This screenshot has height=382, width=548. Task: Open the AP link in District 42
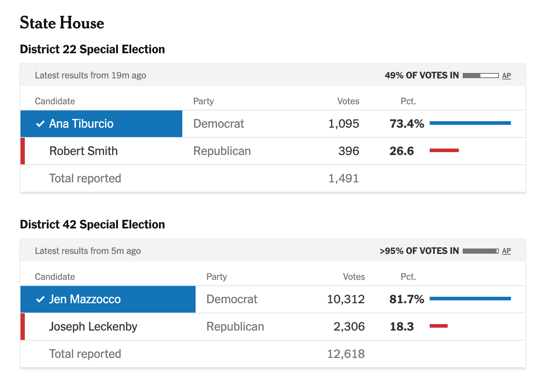pos(506,251)
